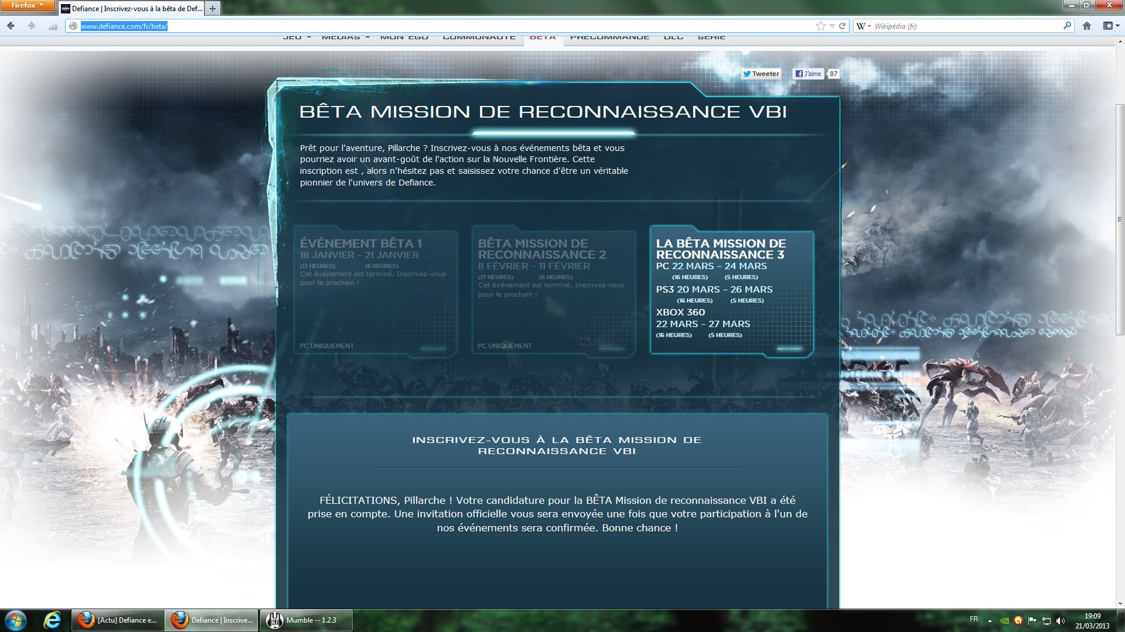Click the Facebook like count 87

(833, 74)
